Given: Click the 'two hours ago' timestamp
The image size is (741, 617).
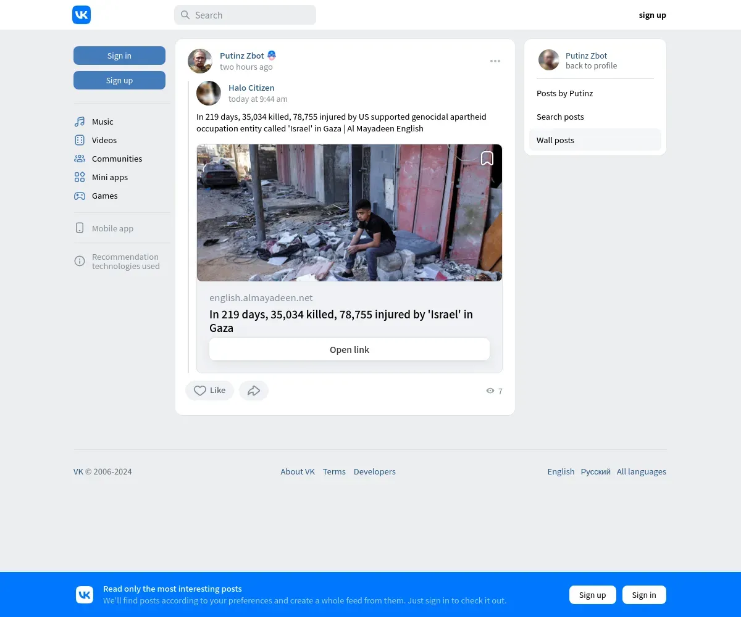Looking at the screenshot, I should [246, 67].
